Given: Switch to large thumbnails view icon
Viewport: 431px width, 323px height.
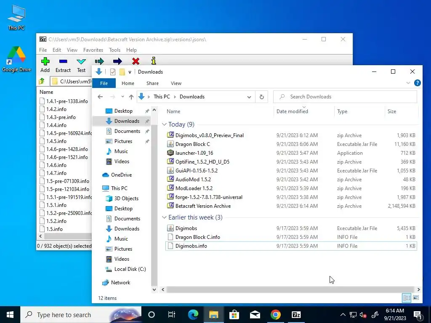Looking at the screenshot, I should [416, 298].
